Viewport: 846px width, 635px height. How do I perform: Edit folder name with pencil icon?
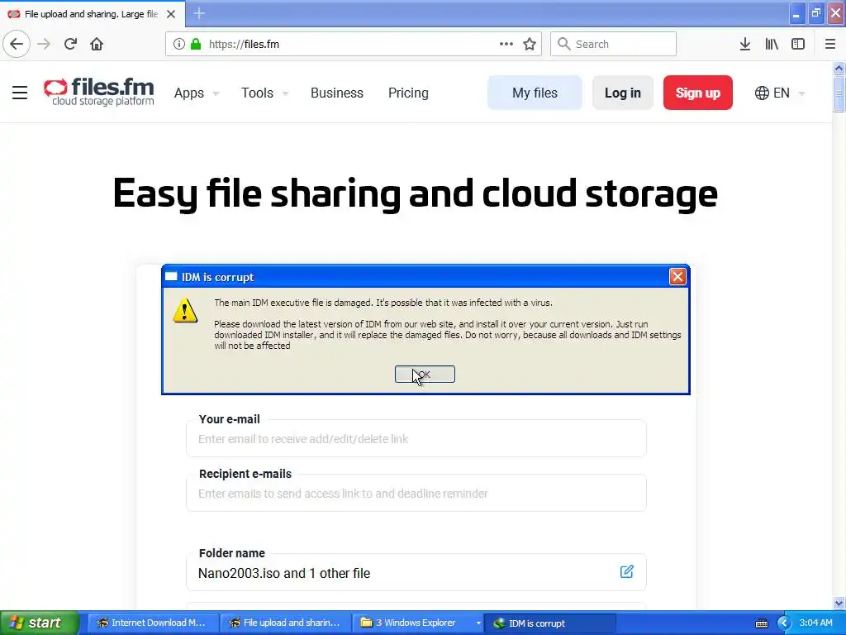[626, 571]
